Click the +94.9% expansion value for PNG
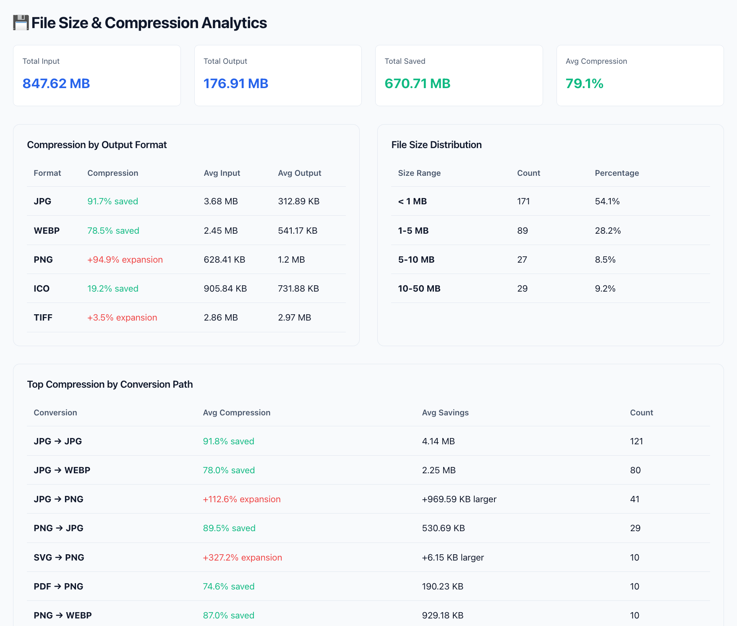Image resolution: width=737 pixels, height=626 pixels. (125, 259)
